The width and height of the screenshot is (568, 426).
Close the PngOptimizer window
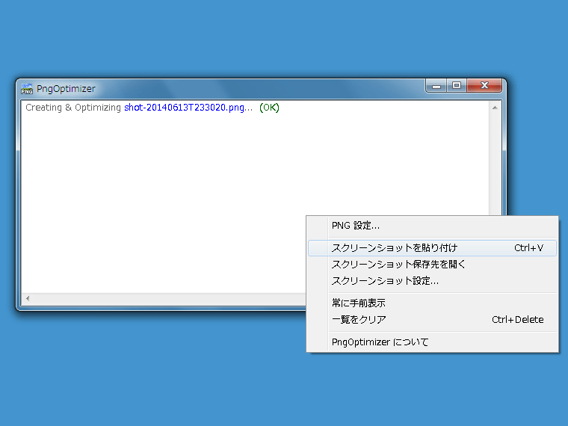tap(484, 85)
